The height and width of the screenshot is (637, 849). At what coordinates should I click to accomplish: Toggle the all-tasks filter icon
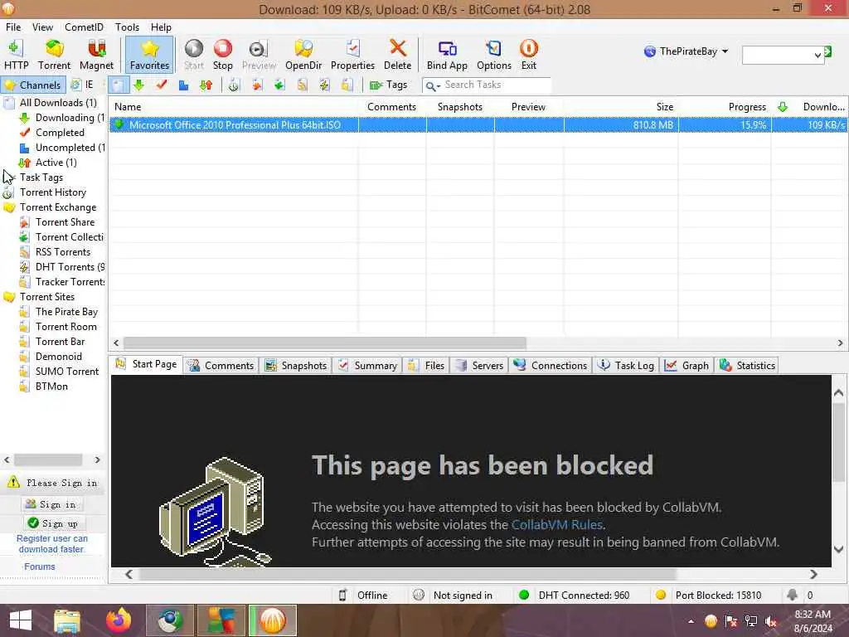[x=119, y=85]
